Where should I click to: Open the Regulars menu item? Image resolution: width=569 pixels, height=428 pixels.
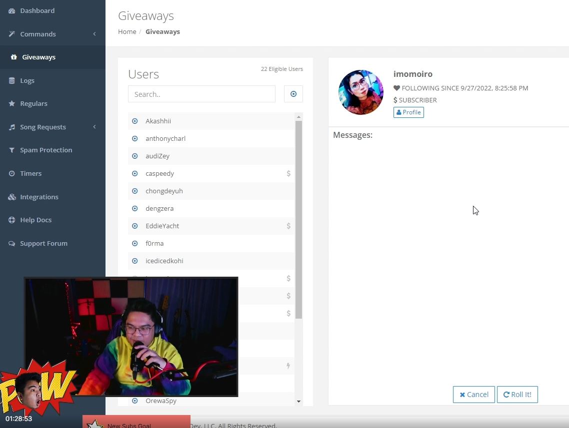click(x=52, y=104)
